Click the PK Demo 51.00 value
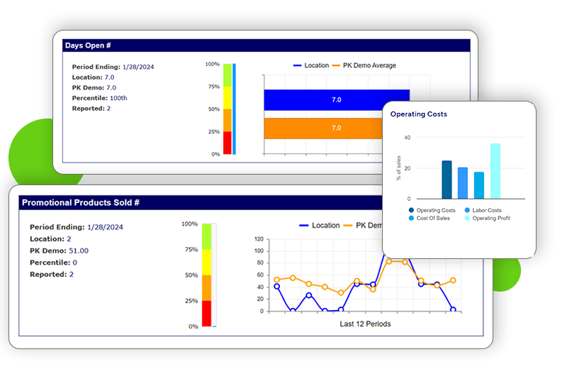This screenshot has height=369, width=567. pyautogui.click(x=79, y=250)
